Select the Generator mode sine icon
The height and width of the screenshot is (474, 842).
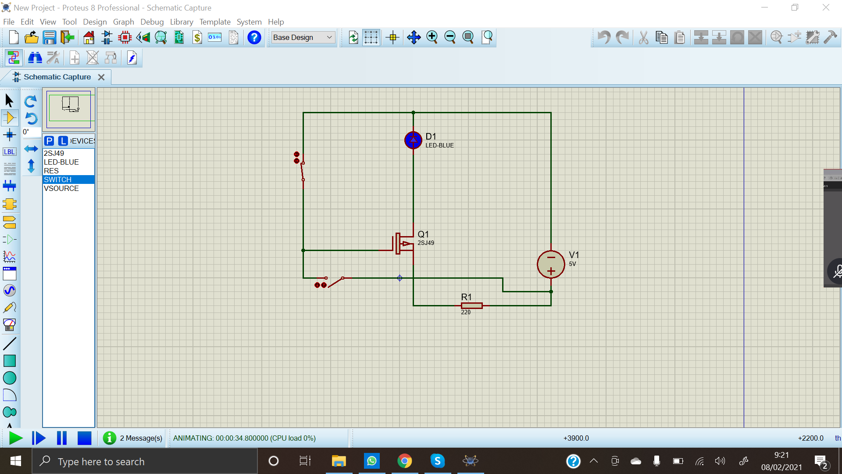10,291
